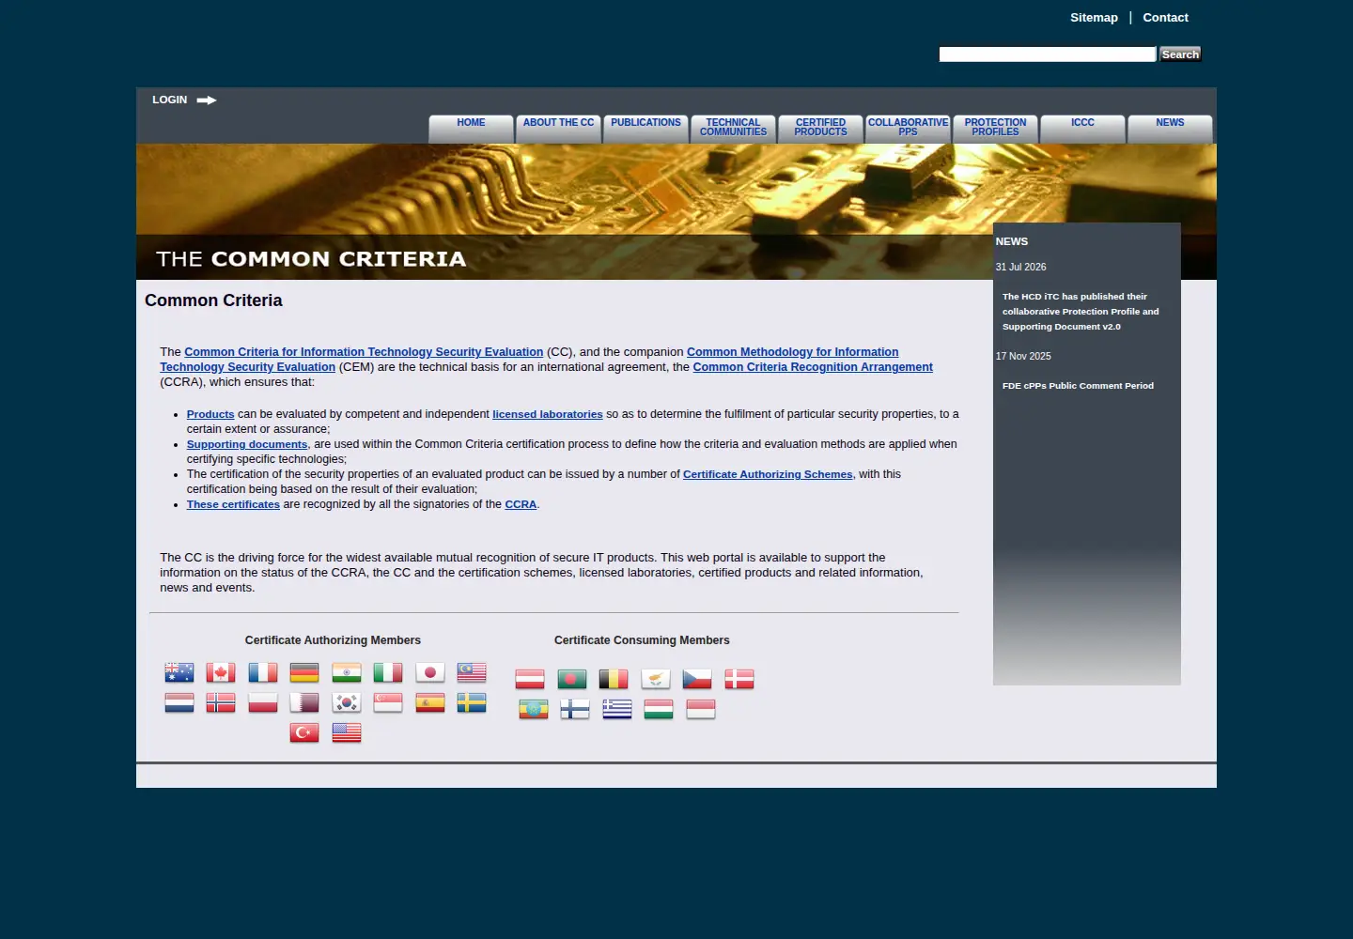Select the Greece flag icon
Viewport: 1353px width, 939px height.
pos(617,709)
